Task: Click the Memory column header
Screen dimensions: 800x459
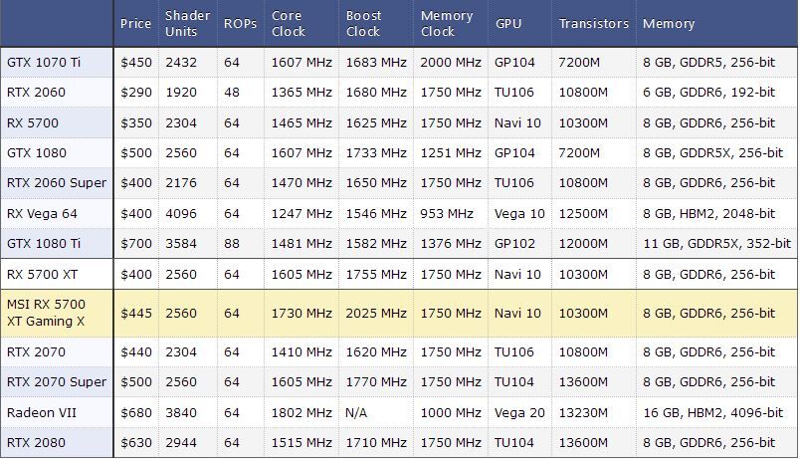Action: coord(669,24)
